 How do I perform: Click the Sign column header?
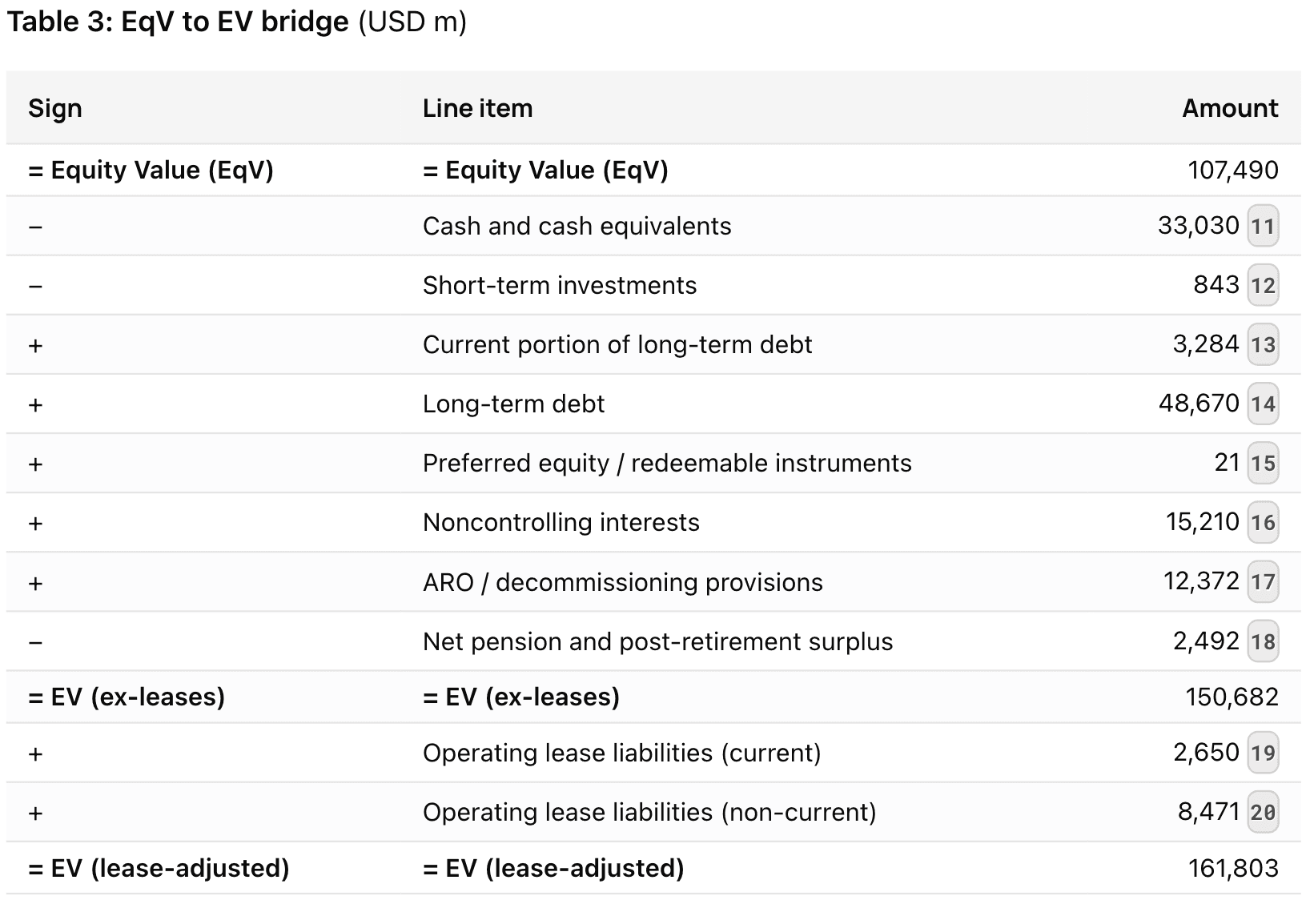click(55, 108)
